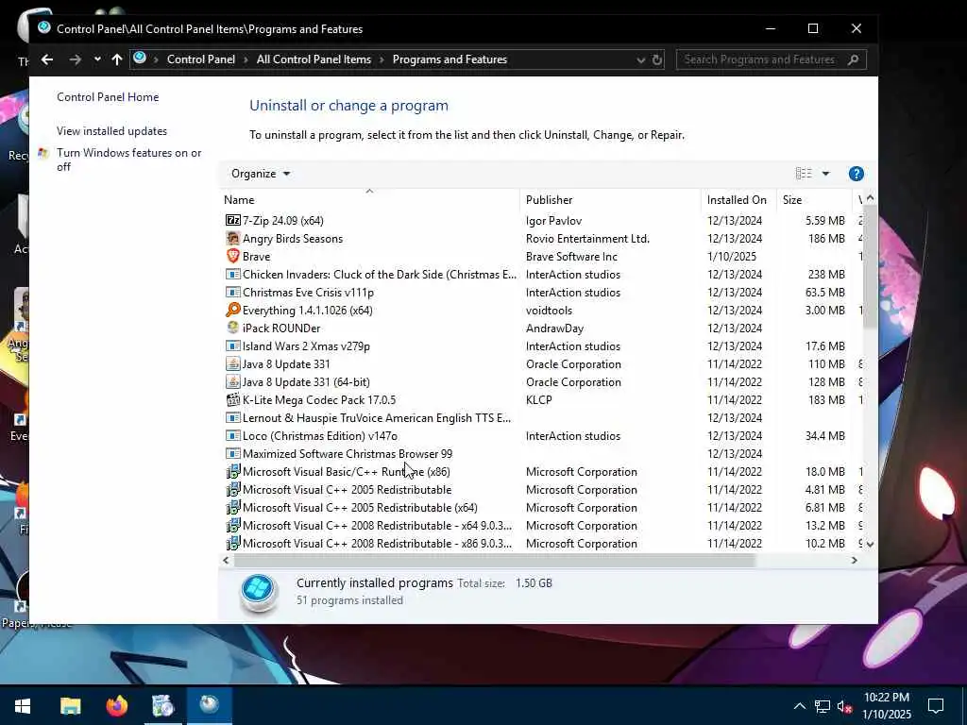Sort list by Name column header
This screenshot has height=725, width=967.
pos(370,200)
